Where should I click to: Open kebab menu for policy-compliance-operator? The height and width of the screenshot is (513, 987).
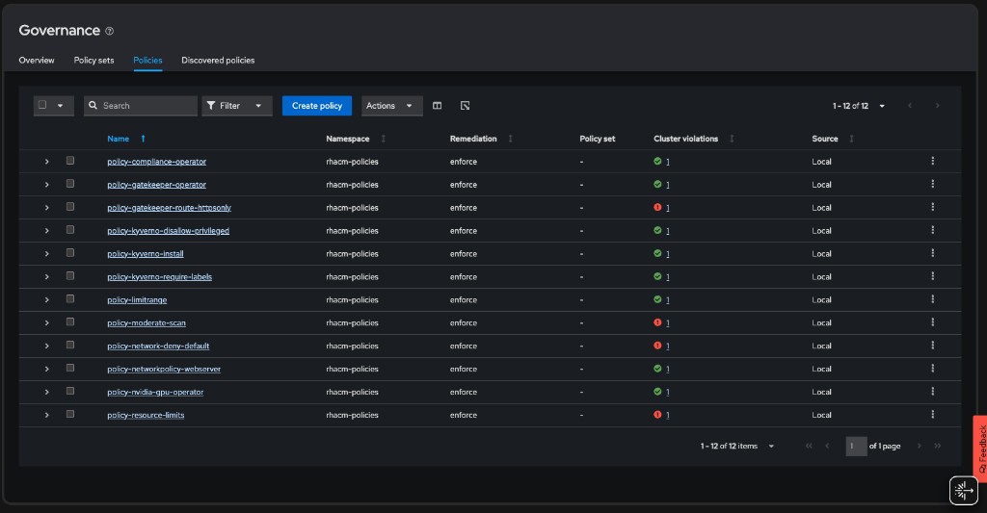[x=932, y=161]
